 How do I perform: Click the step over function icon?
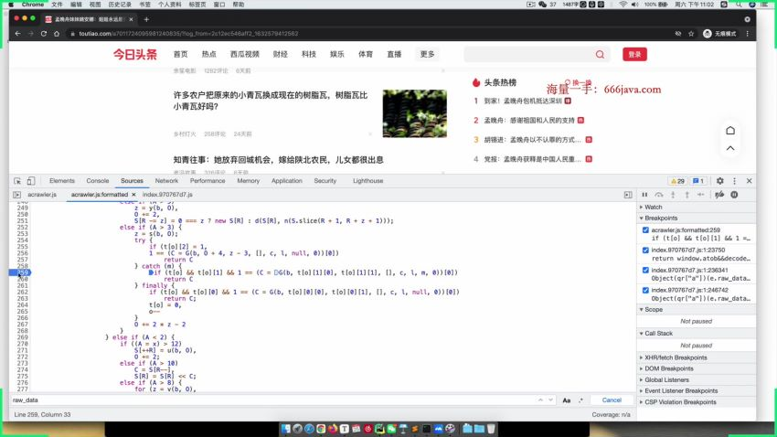659,195
